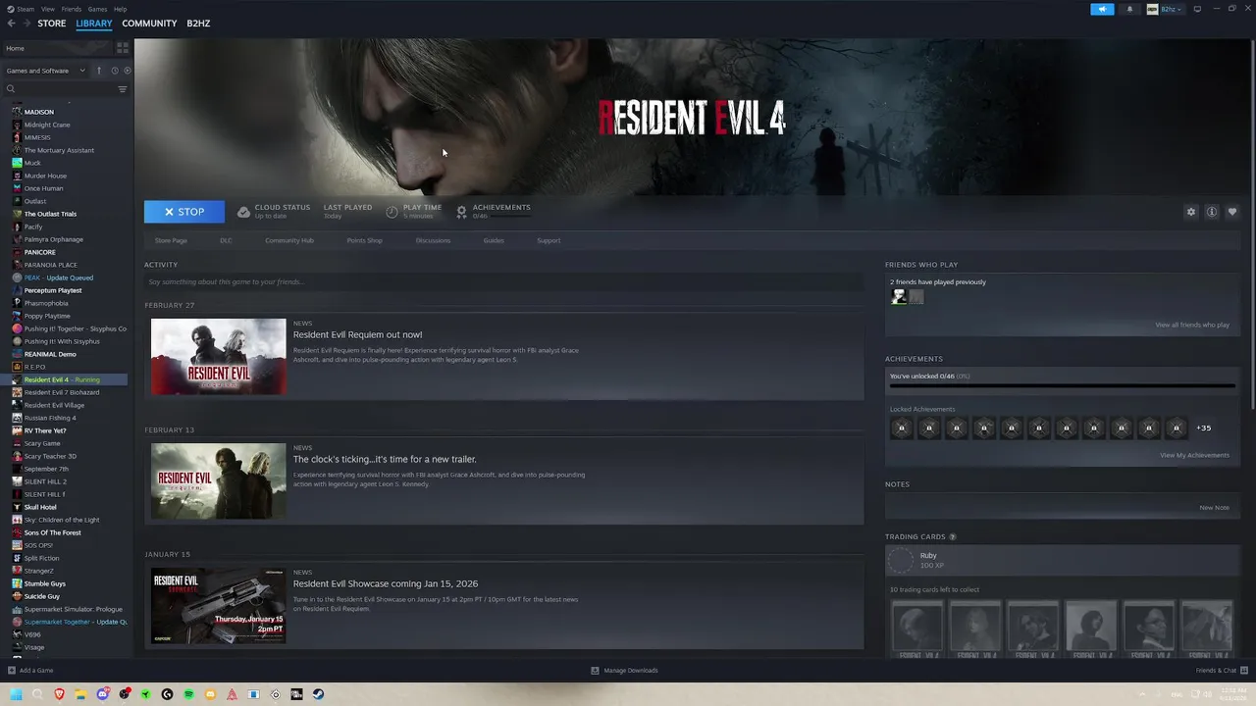Open Resident Evil Showcase news thumbnail
This screenshot has height=706, width=1256.
click(218, 606)
